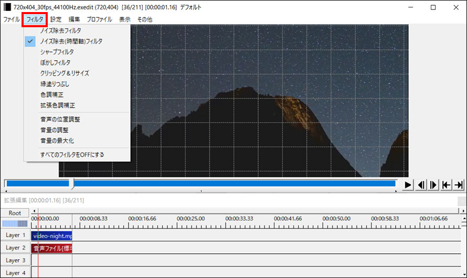Enable ノイズ除去フィルタ
This screenshot has width=467, height=278.
click(77, 30)
